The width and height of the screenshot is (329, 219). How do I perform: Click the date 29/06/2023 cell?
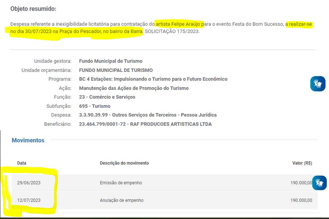pyautogui.click(x=29, y=183)
